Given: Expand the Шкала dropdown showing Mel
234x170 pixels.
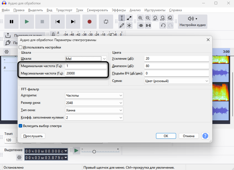Looking at the screenshot, I should (x=86, y=59).
